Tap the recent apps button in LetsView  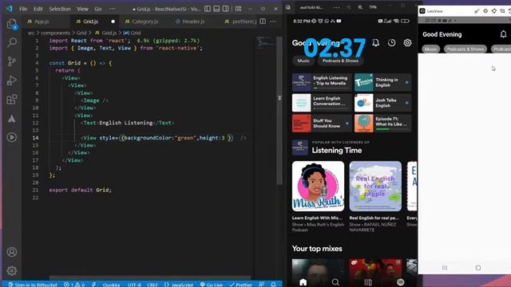pyautogui.click(x=445, y=268)
